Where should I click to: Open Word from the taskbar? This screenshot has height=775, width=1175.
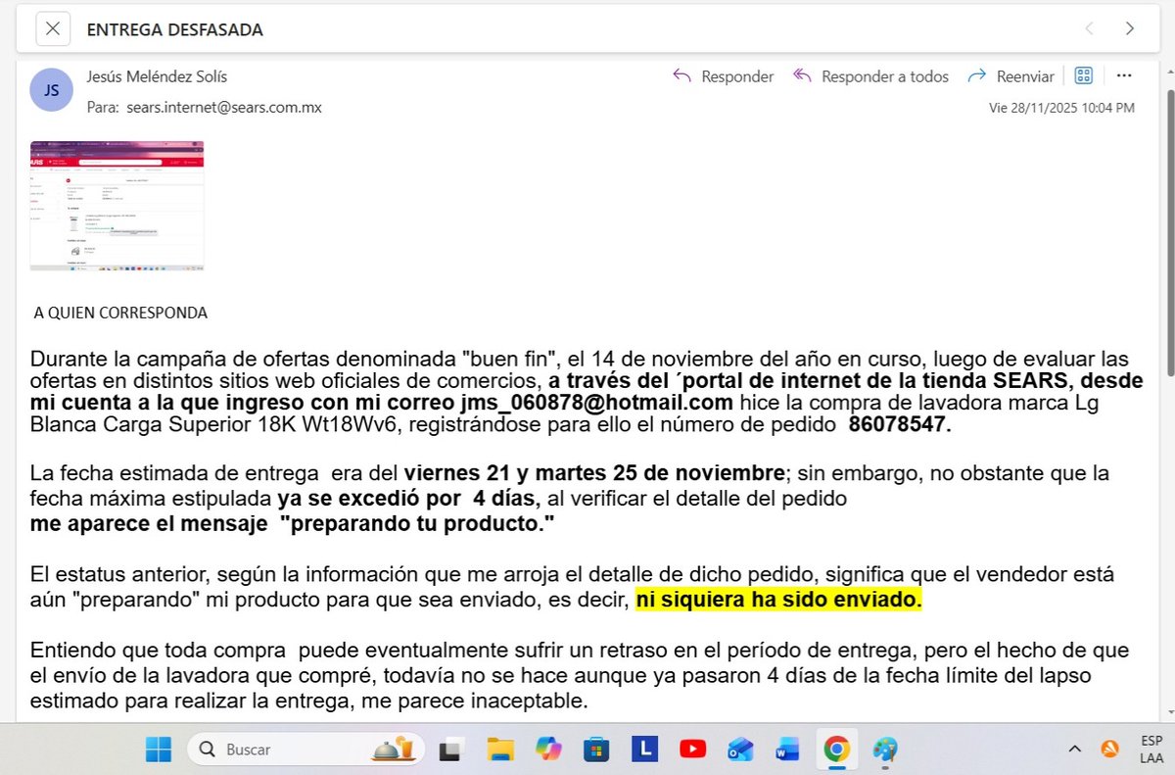(x=787, y=750)
